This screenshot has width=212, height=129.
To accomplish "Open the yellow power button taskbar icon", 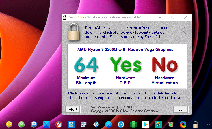I will (9, 124).
